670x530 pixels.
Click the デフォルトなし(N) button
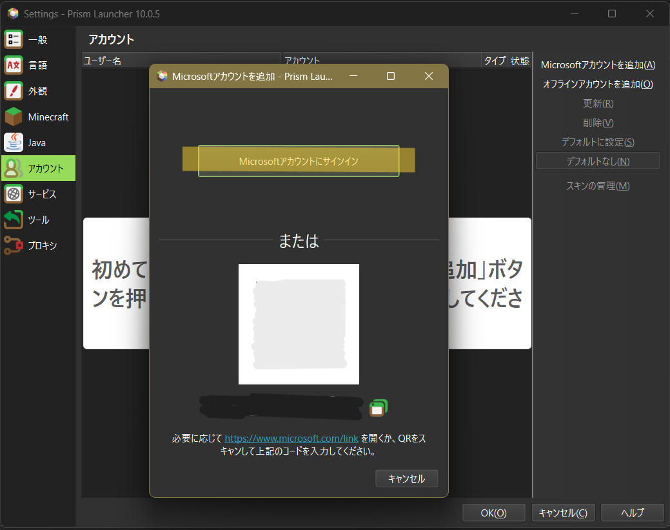coord(598,161)
